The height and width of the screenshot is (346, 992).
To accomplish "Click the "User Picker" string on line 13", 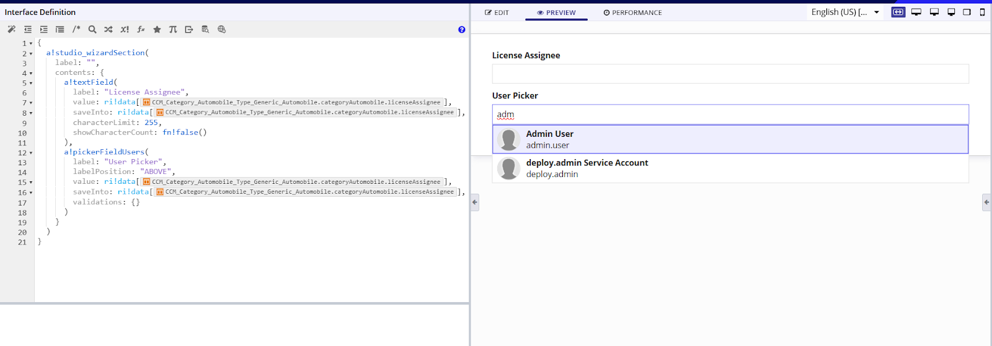I will pos(133,162).
